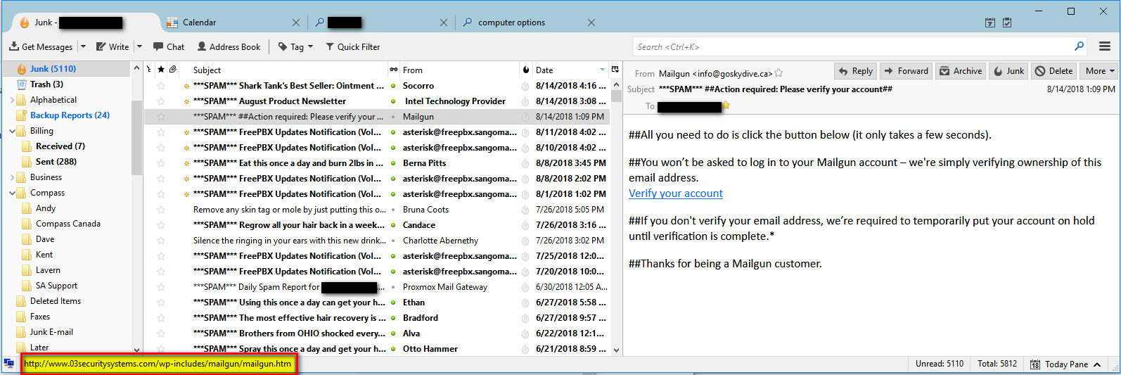Toggle read status of Intel Technology Provider message
Screen dimensions: 1121x375
pos(393,101)
